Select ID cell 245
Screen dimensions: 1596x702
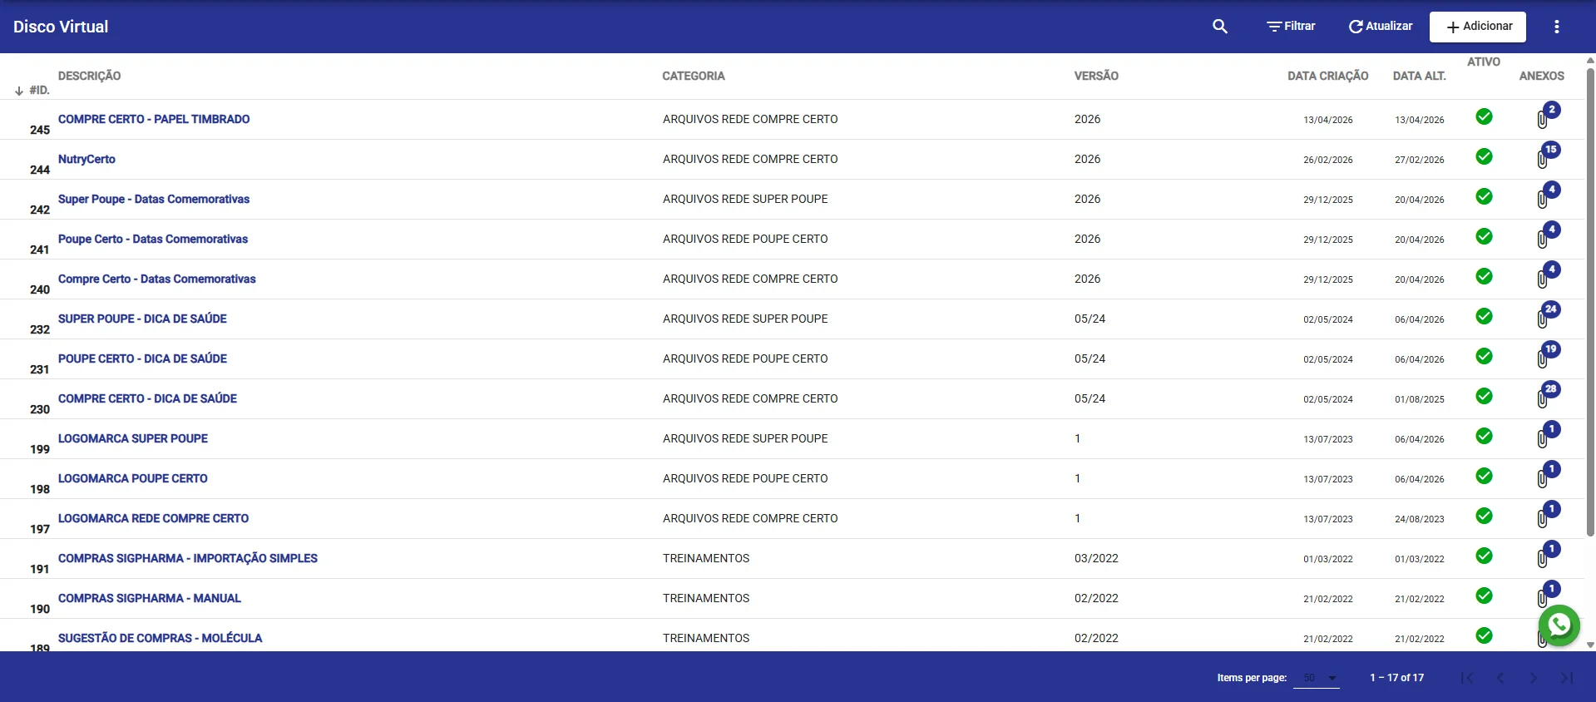[x=40, y=130]
